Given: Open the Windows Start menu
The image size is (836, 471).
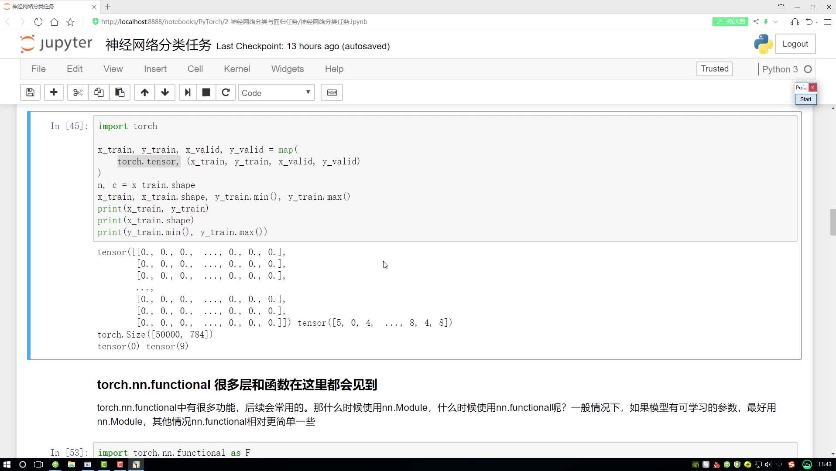Looking at the screenshot, I should tap(7, 464).
